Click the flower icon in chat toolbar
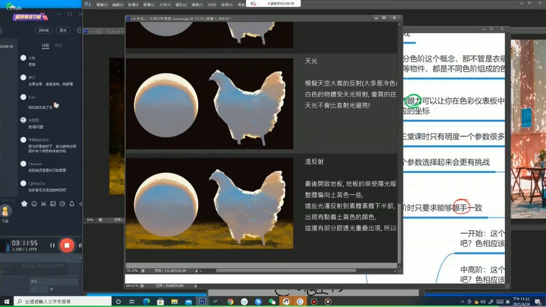Screen dimensions: 546x307 (24, 204)
